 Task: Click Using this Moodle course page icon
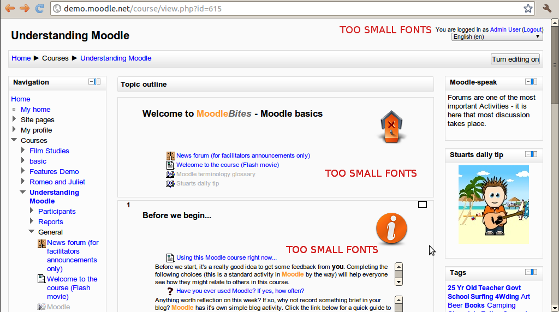click(x=170, y=257)
